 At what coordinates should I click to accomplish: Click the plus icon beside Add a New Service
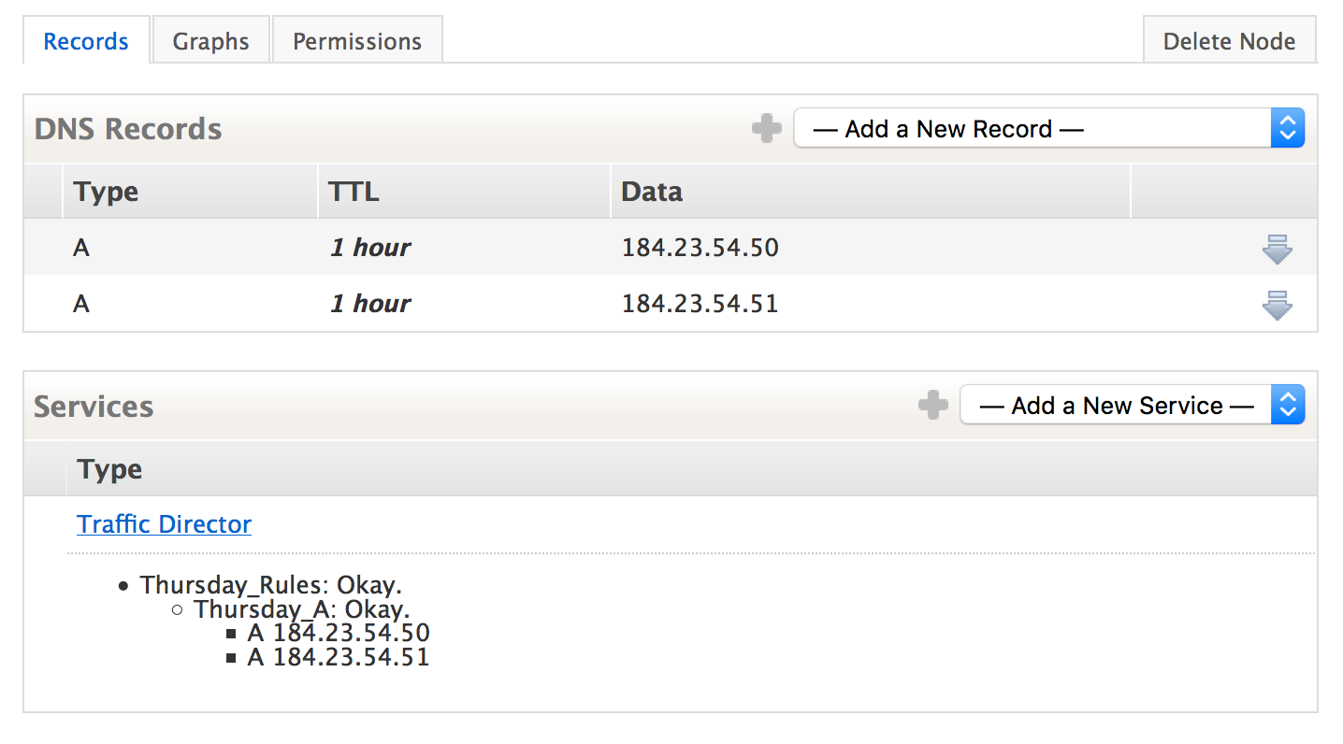[x=932, y=406]
